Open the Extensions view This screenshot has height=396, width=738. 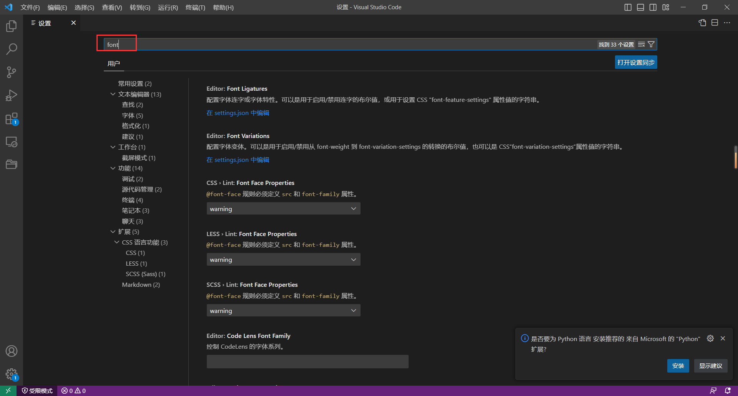click(x=12, y=119)
